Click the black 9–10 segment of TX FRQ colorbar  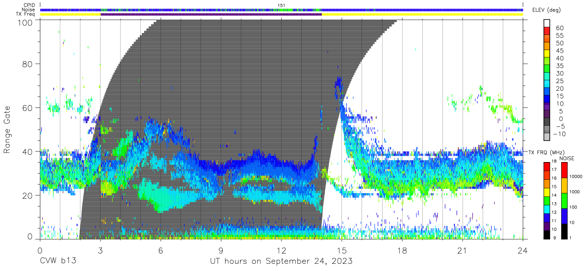pos(547,234)
